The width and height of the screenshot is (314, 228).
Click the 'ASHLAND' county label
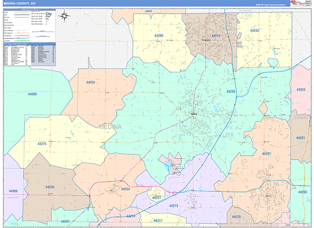click(13, 197)
